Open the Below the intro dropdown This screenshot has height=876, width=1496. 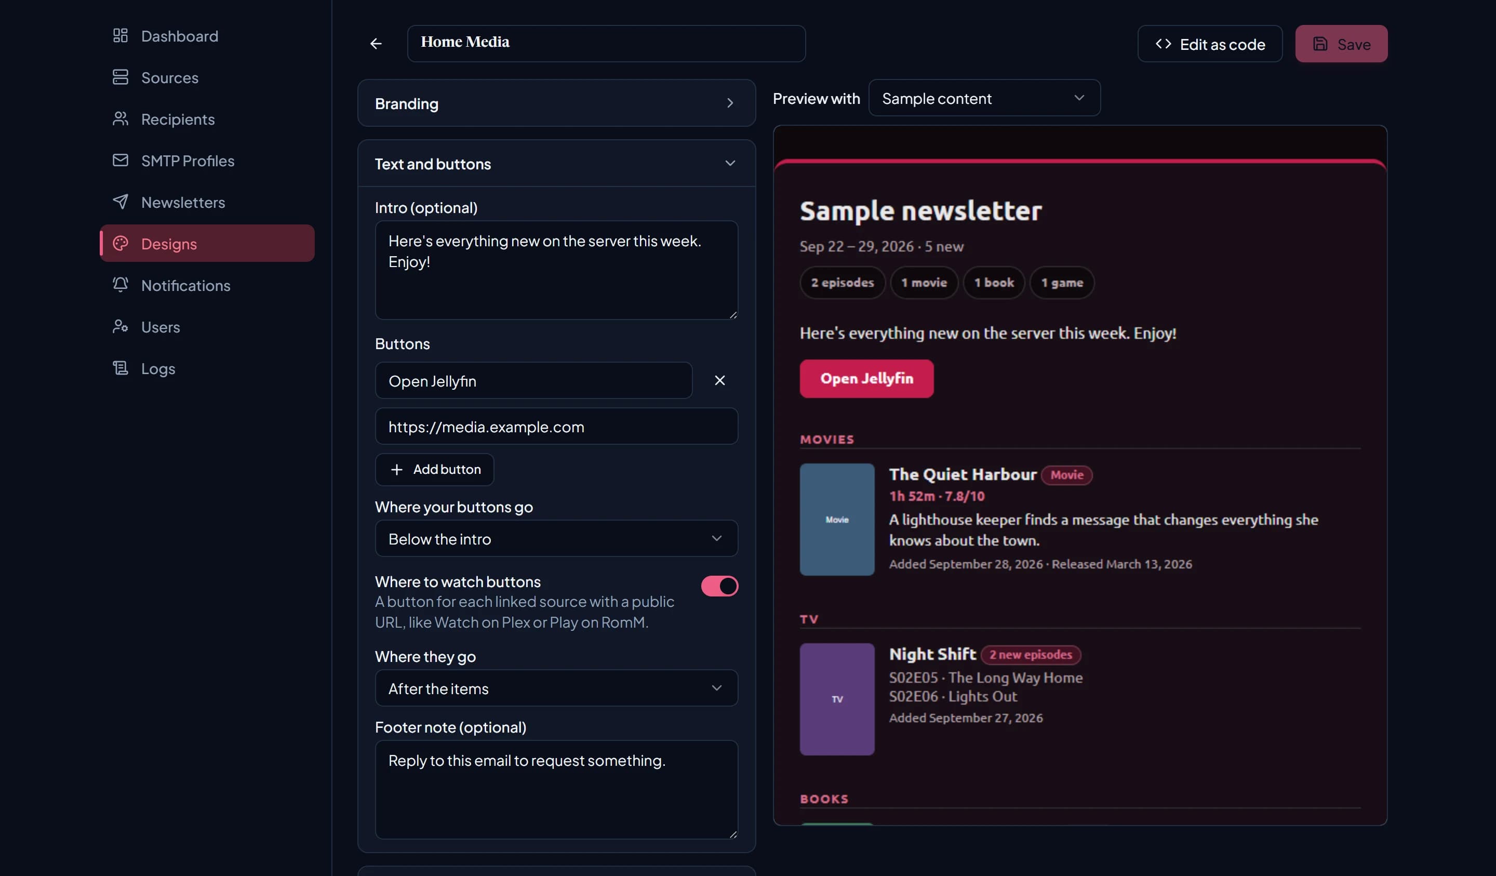[556, 539]
